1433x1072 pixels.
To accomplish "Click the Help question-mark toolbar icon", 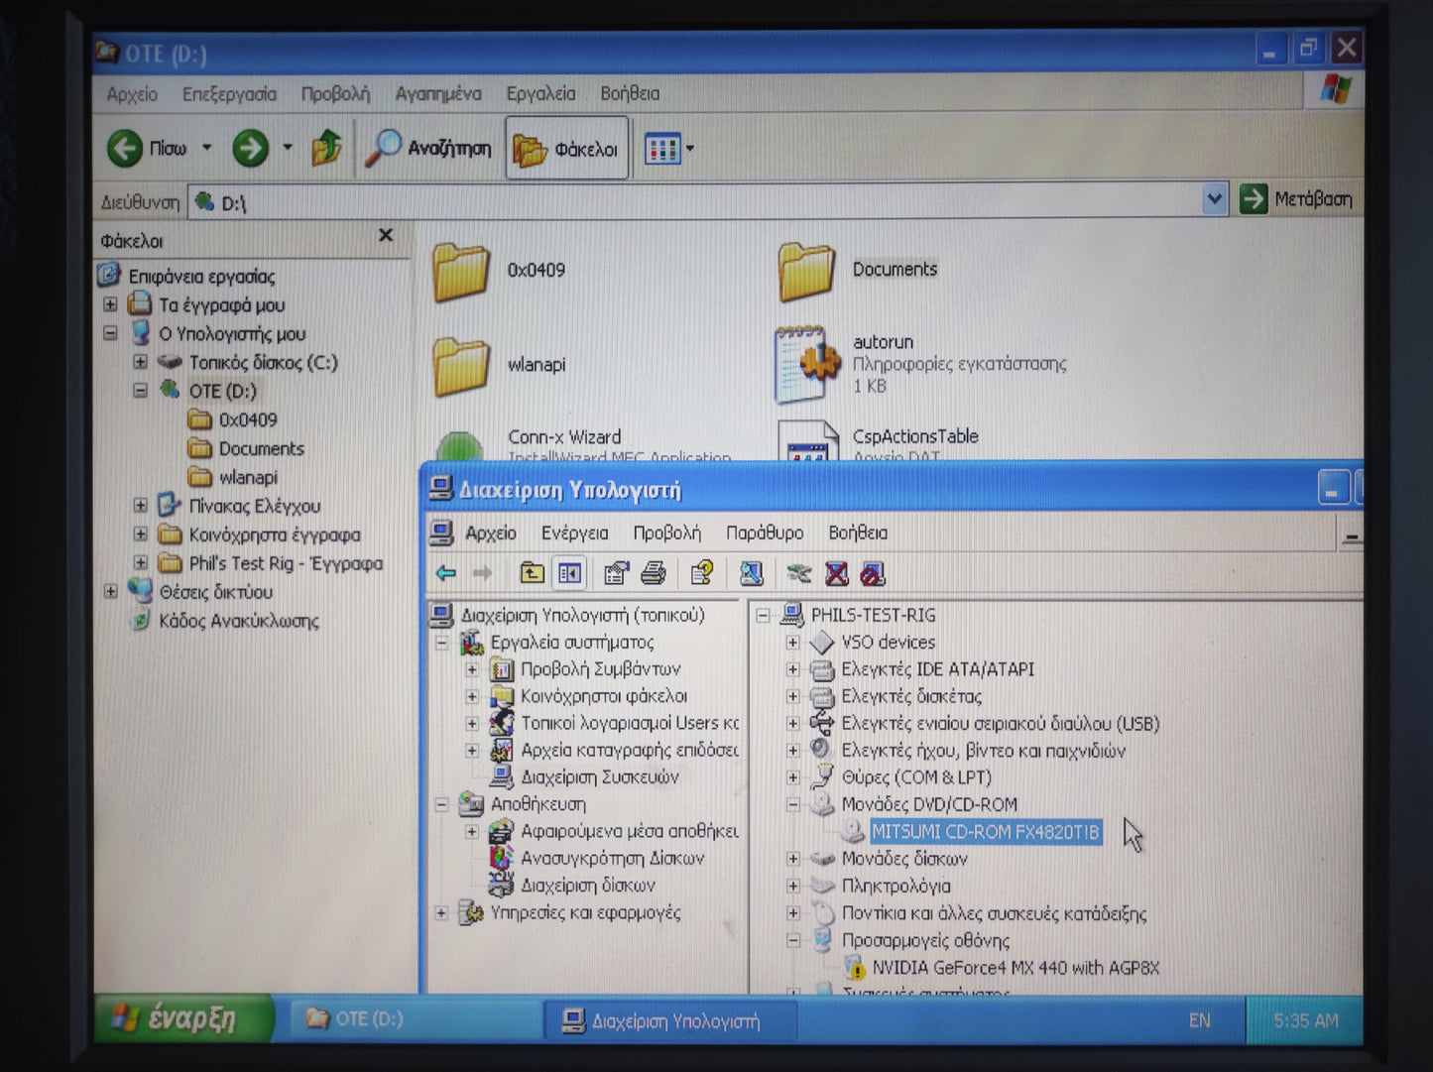I will click(702, 573).
